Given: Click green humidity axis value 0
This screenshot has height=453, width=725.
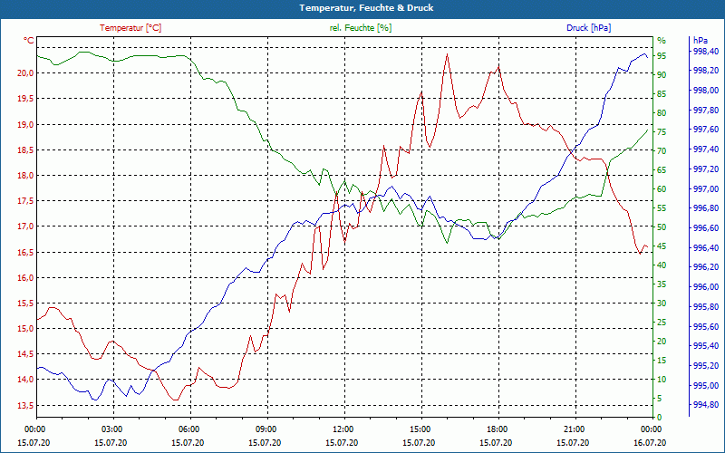Looking at the screenshot, I should pyautogui.click(x=660, y=418).
